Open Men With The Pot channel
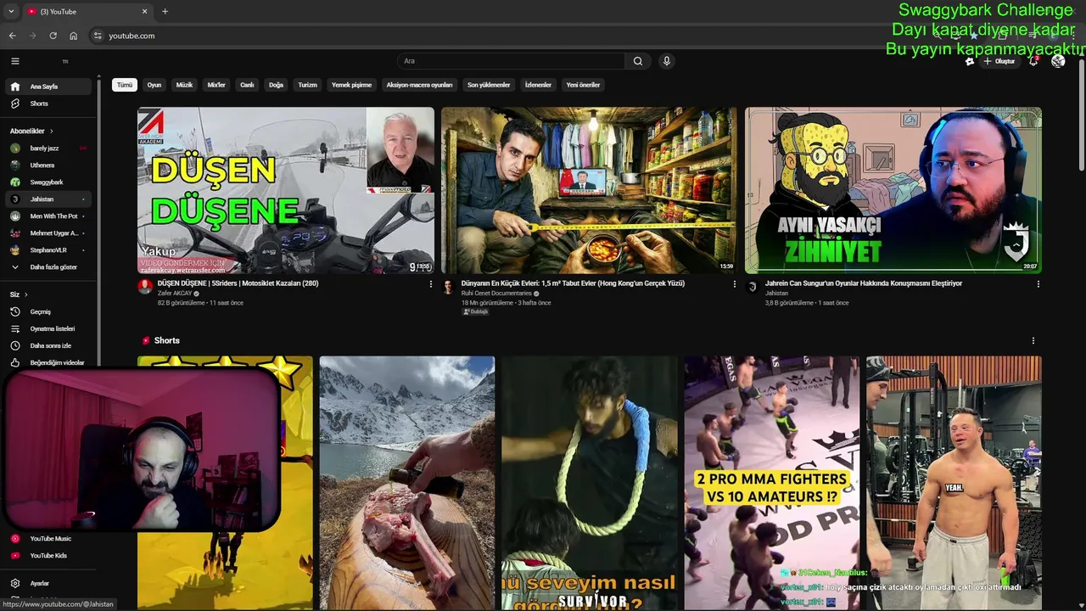 49,216
